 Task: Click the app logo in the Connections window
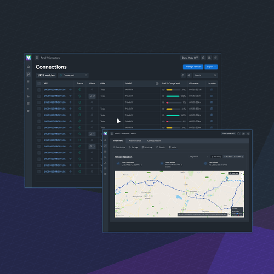point(28,58)
